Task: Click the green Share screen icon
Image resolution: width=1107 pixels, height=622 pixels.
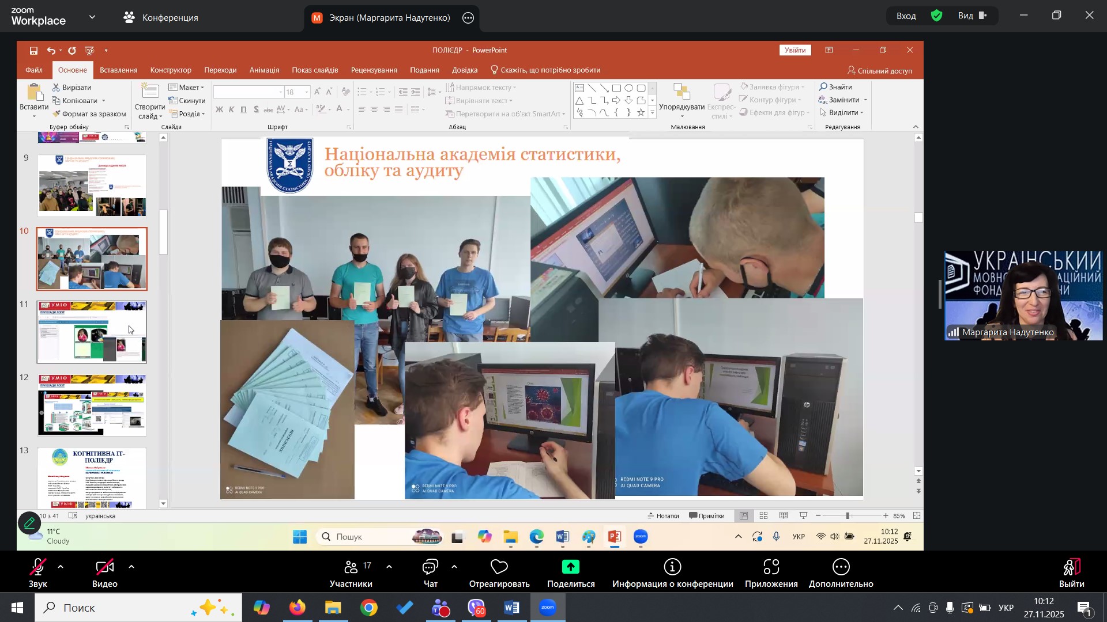Action: pos(570,568)
